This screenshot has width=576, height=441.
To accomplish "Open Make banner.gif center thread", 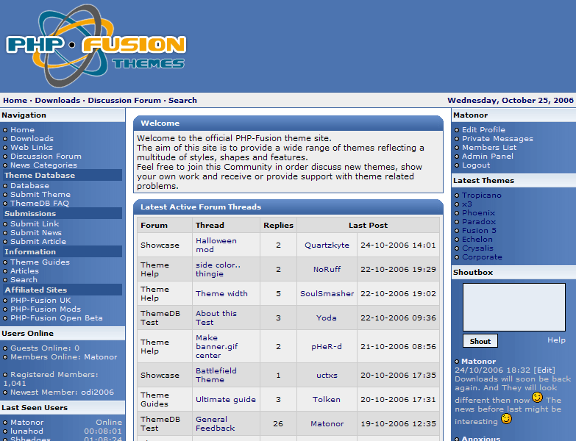I will coord(217,346).
